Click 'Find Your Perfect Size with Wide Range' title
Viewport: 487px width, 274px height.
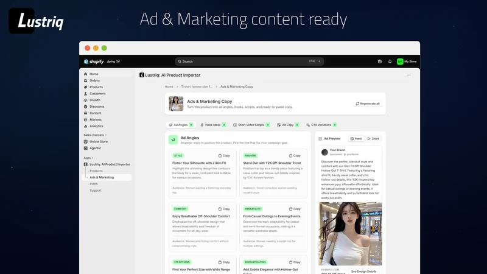[x=201, y=270]
